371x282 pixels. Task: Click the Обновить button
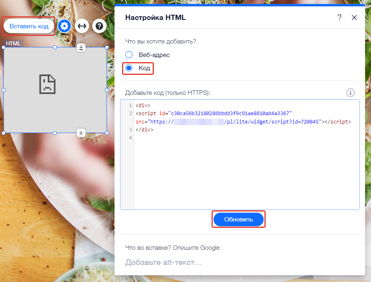(239, 219)
